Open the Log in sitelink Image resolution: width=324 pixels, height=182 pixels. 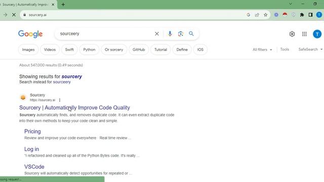click(31, 149)
